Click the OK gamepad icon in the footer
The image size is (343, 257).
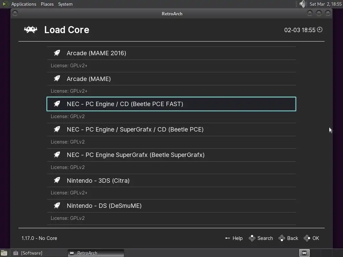tap(307, 238)
